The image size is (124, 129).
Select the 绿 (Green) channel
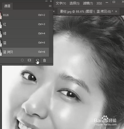(x=25, y=34)
